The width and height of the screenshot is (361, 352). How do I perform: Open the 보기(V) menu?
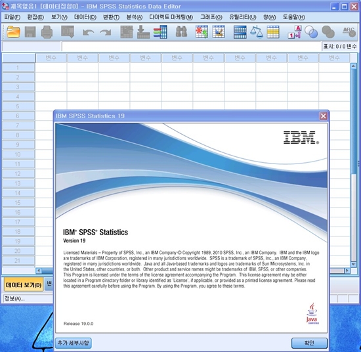tap(59, 17)
